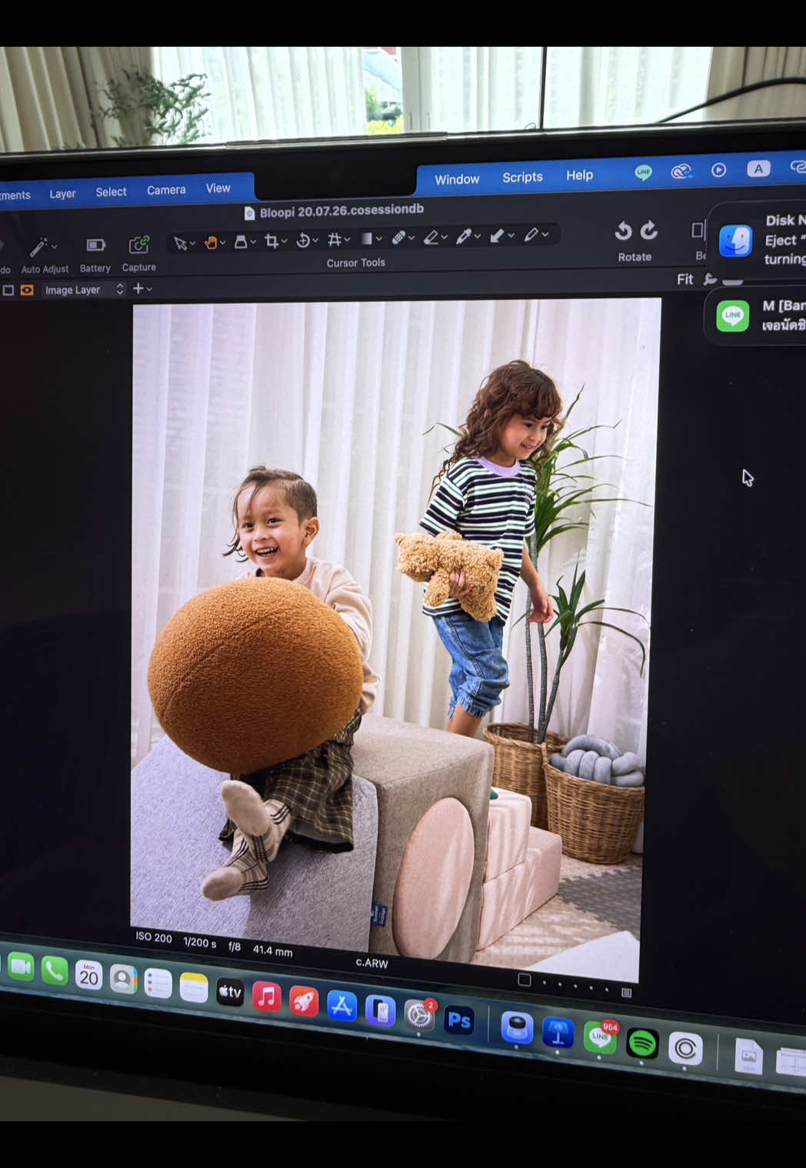806x1168 pixels.
Task: Expand the Crop tool dropdown arrow
Action: coord(285,241)
